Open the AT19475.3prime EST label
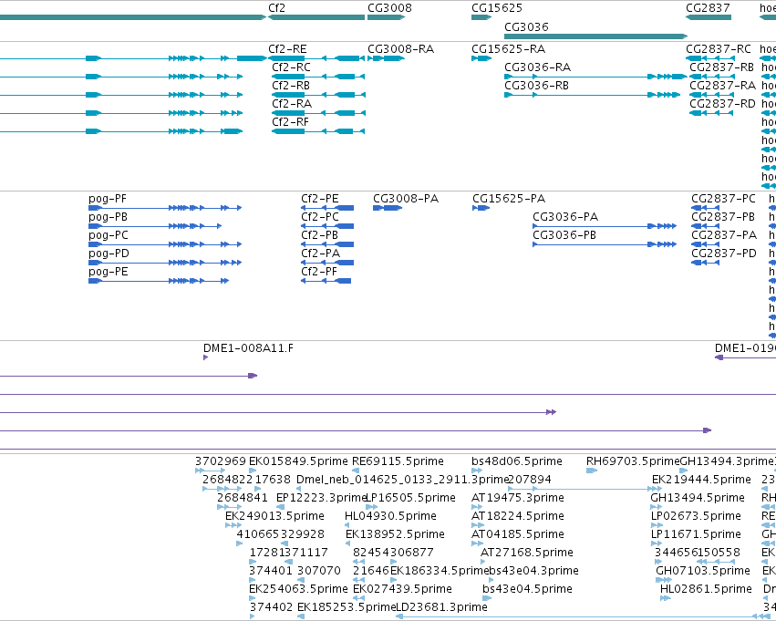The height and width of the screenshot is (621, 776). point(518,498)
